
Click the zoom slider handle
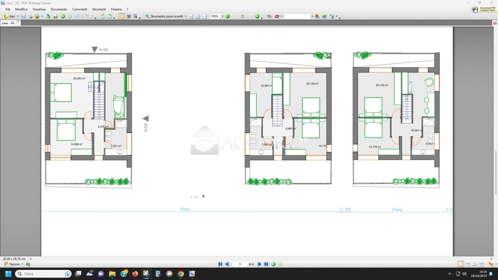coord(242,16)
